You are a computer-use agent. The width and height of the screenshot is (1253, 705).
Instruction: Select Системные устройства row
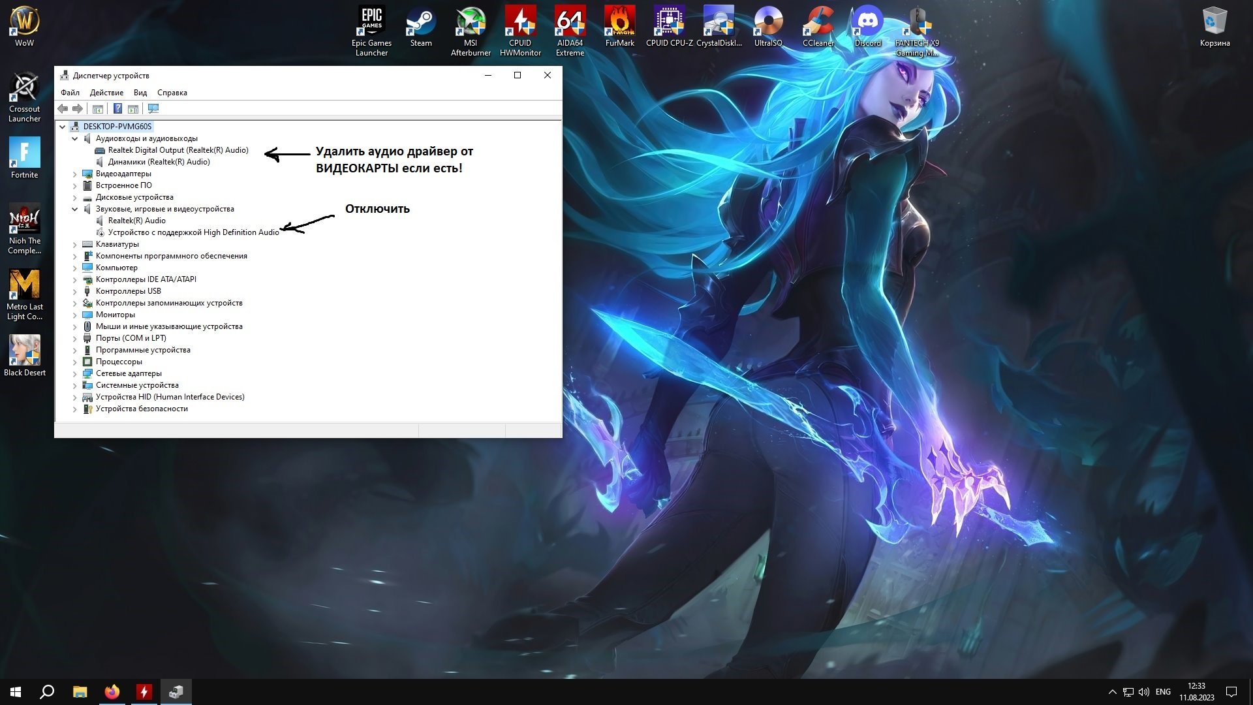tap(137, 385)
